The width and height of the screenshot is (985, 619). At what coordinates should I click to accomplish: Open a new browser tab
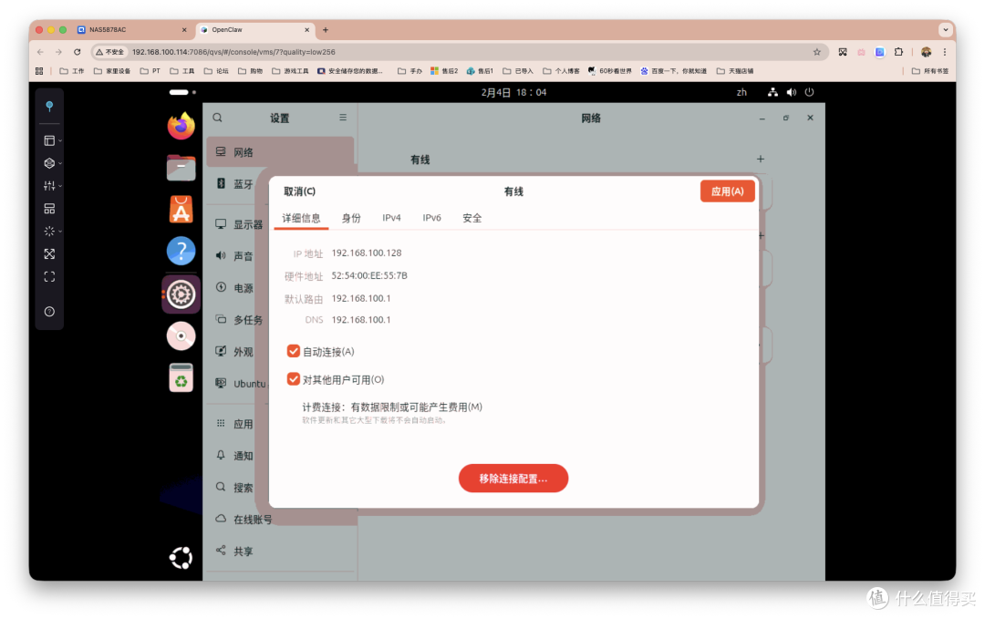326,29
